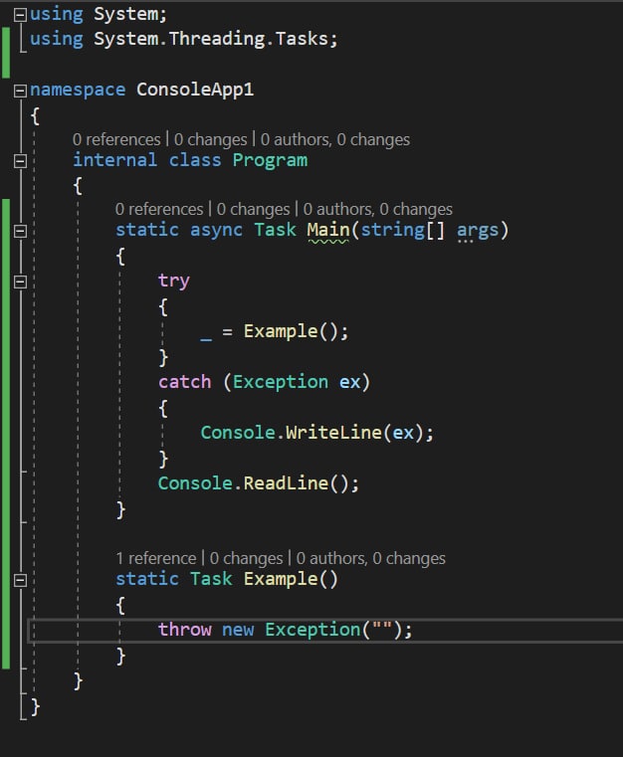Collapse the using directives block
The width and height of the screenshot is (623, 757).
(x=20, y=16)
